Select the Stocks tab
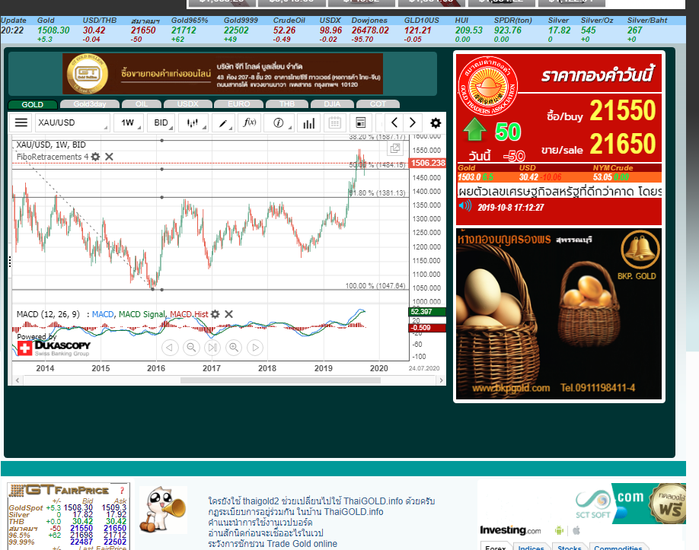This screenshot has height=550, width=699. point(570,546)
